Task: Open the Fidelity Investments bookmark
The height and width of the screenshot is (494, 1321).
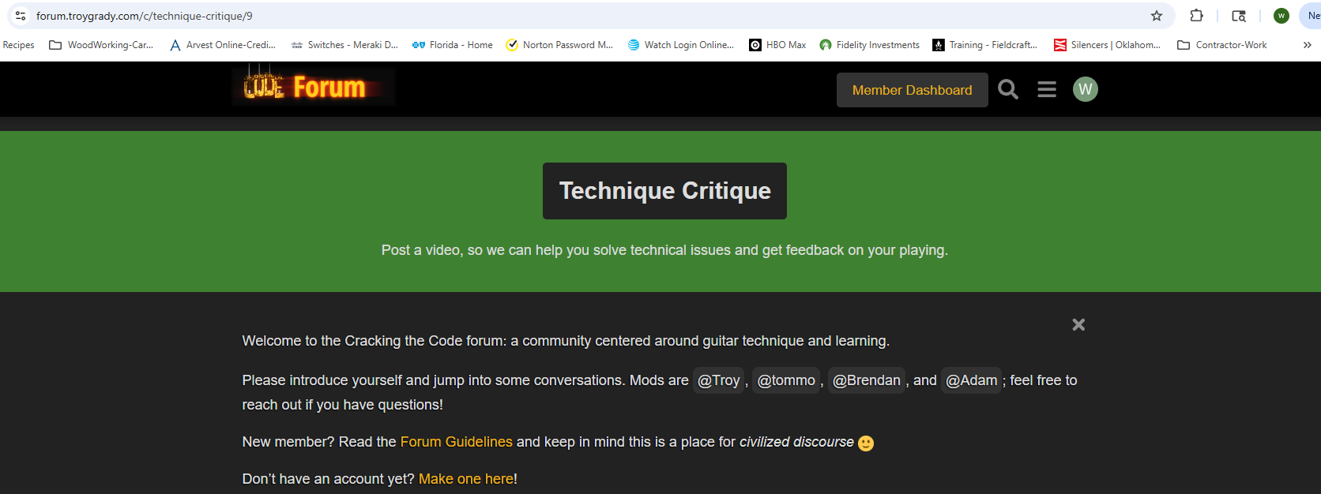Action: (x=869, y=45)
